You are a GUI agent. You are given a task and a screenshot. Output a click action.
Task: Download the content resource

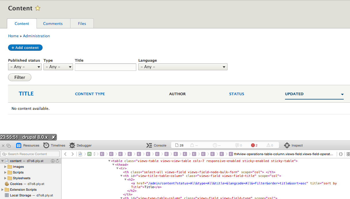(52, 161)
